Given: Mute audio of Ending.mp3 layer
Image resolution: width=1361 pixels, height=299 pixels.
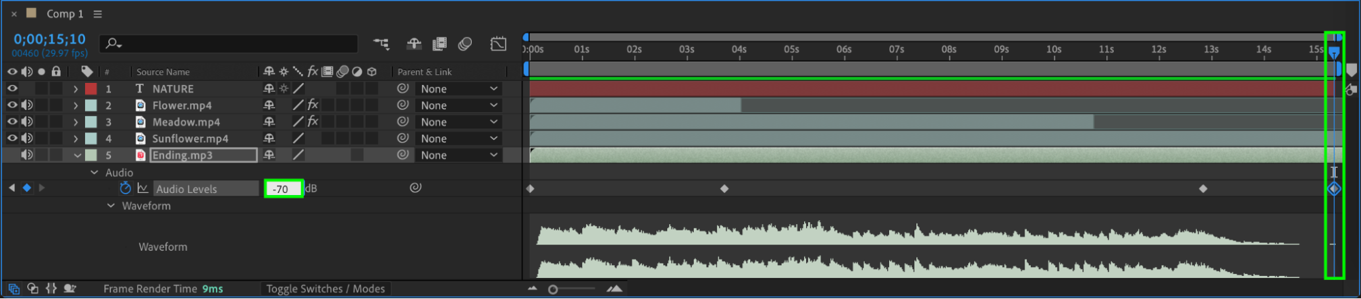Looking at the screenshot, I should pyautogui.click(x=27, y=155).
